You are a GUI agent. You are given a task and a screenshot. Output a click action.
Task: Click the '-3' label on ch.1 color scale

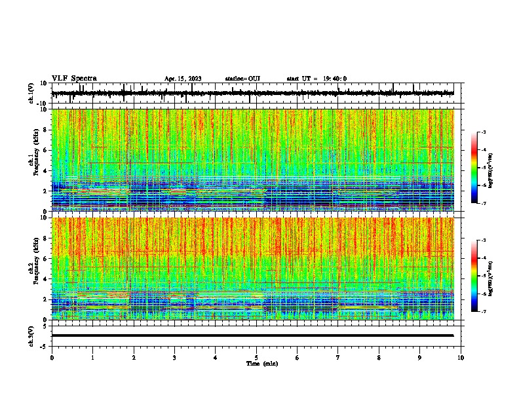(x=483, y=132)
